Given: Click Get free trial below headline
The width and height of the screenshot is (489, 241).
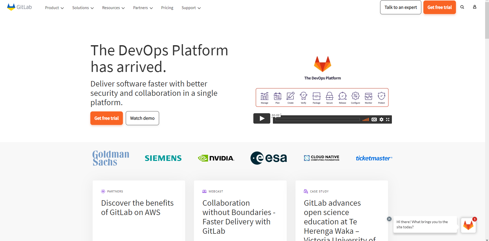Looking at the screenshot, I should [x=106, y=118].
